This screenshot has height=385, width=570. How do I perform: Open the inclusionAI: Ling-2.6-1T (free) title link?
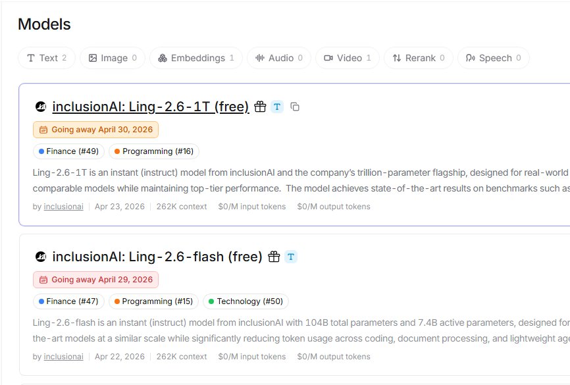coord(151,107)
